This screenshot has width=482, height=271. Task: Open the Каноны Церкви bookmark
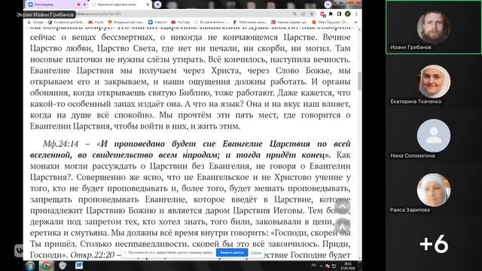289,22
